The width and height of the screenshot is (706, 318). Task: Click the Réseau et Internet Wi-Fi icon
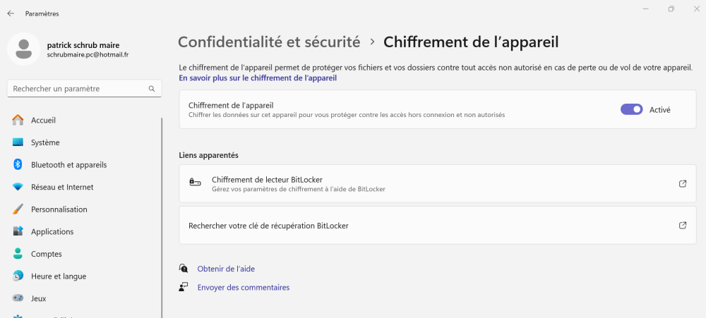coord(18,187)
